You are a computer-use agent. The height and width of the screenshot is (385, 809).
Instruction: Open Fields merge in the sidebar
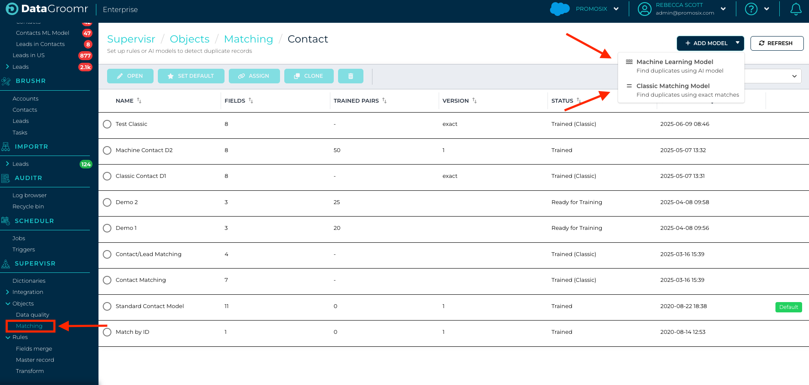pyautogui.click(x=34, y=349)
